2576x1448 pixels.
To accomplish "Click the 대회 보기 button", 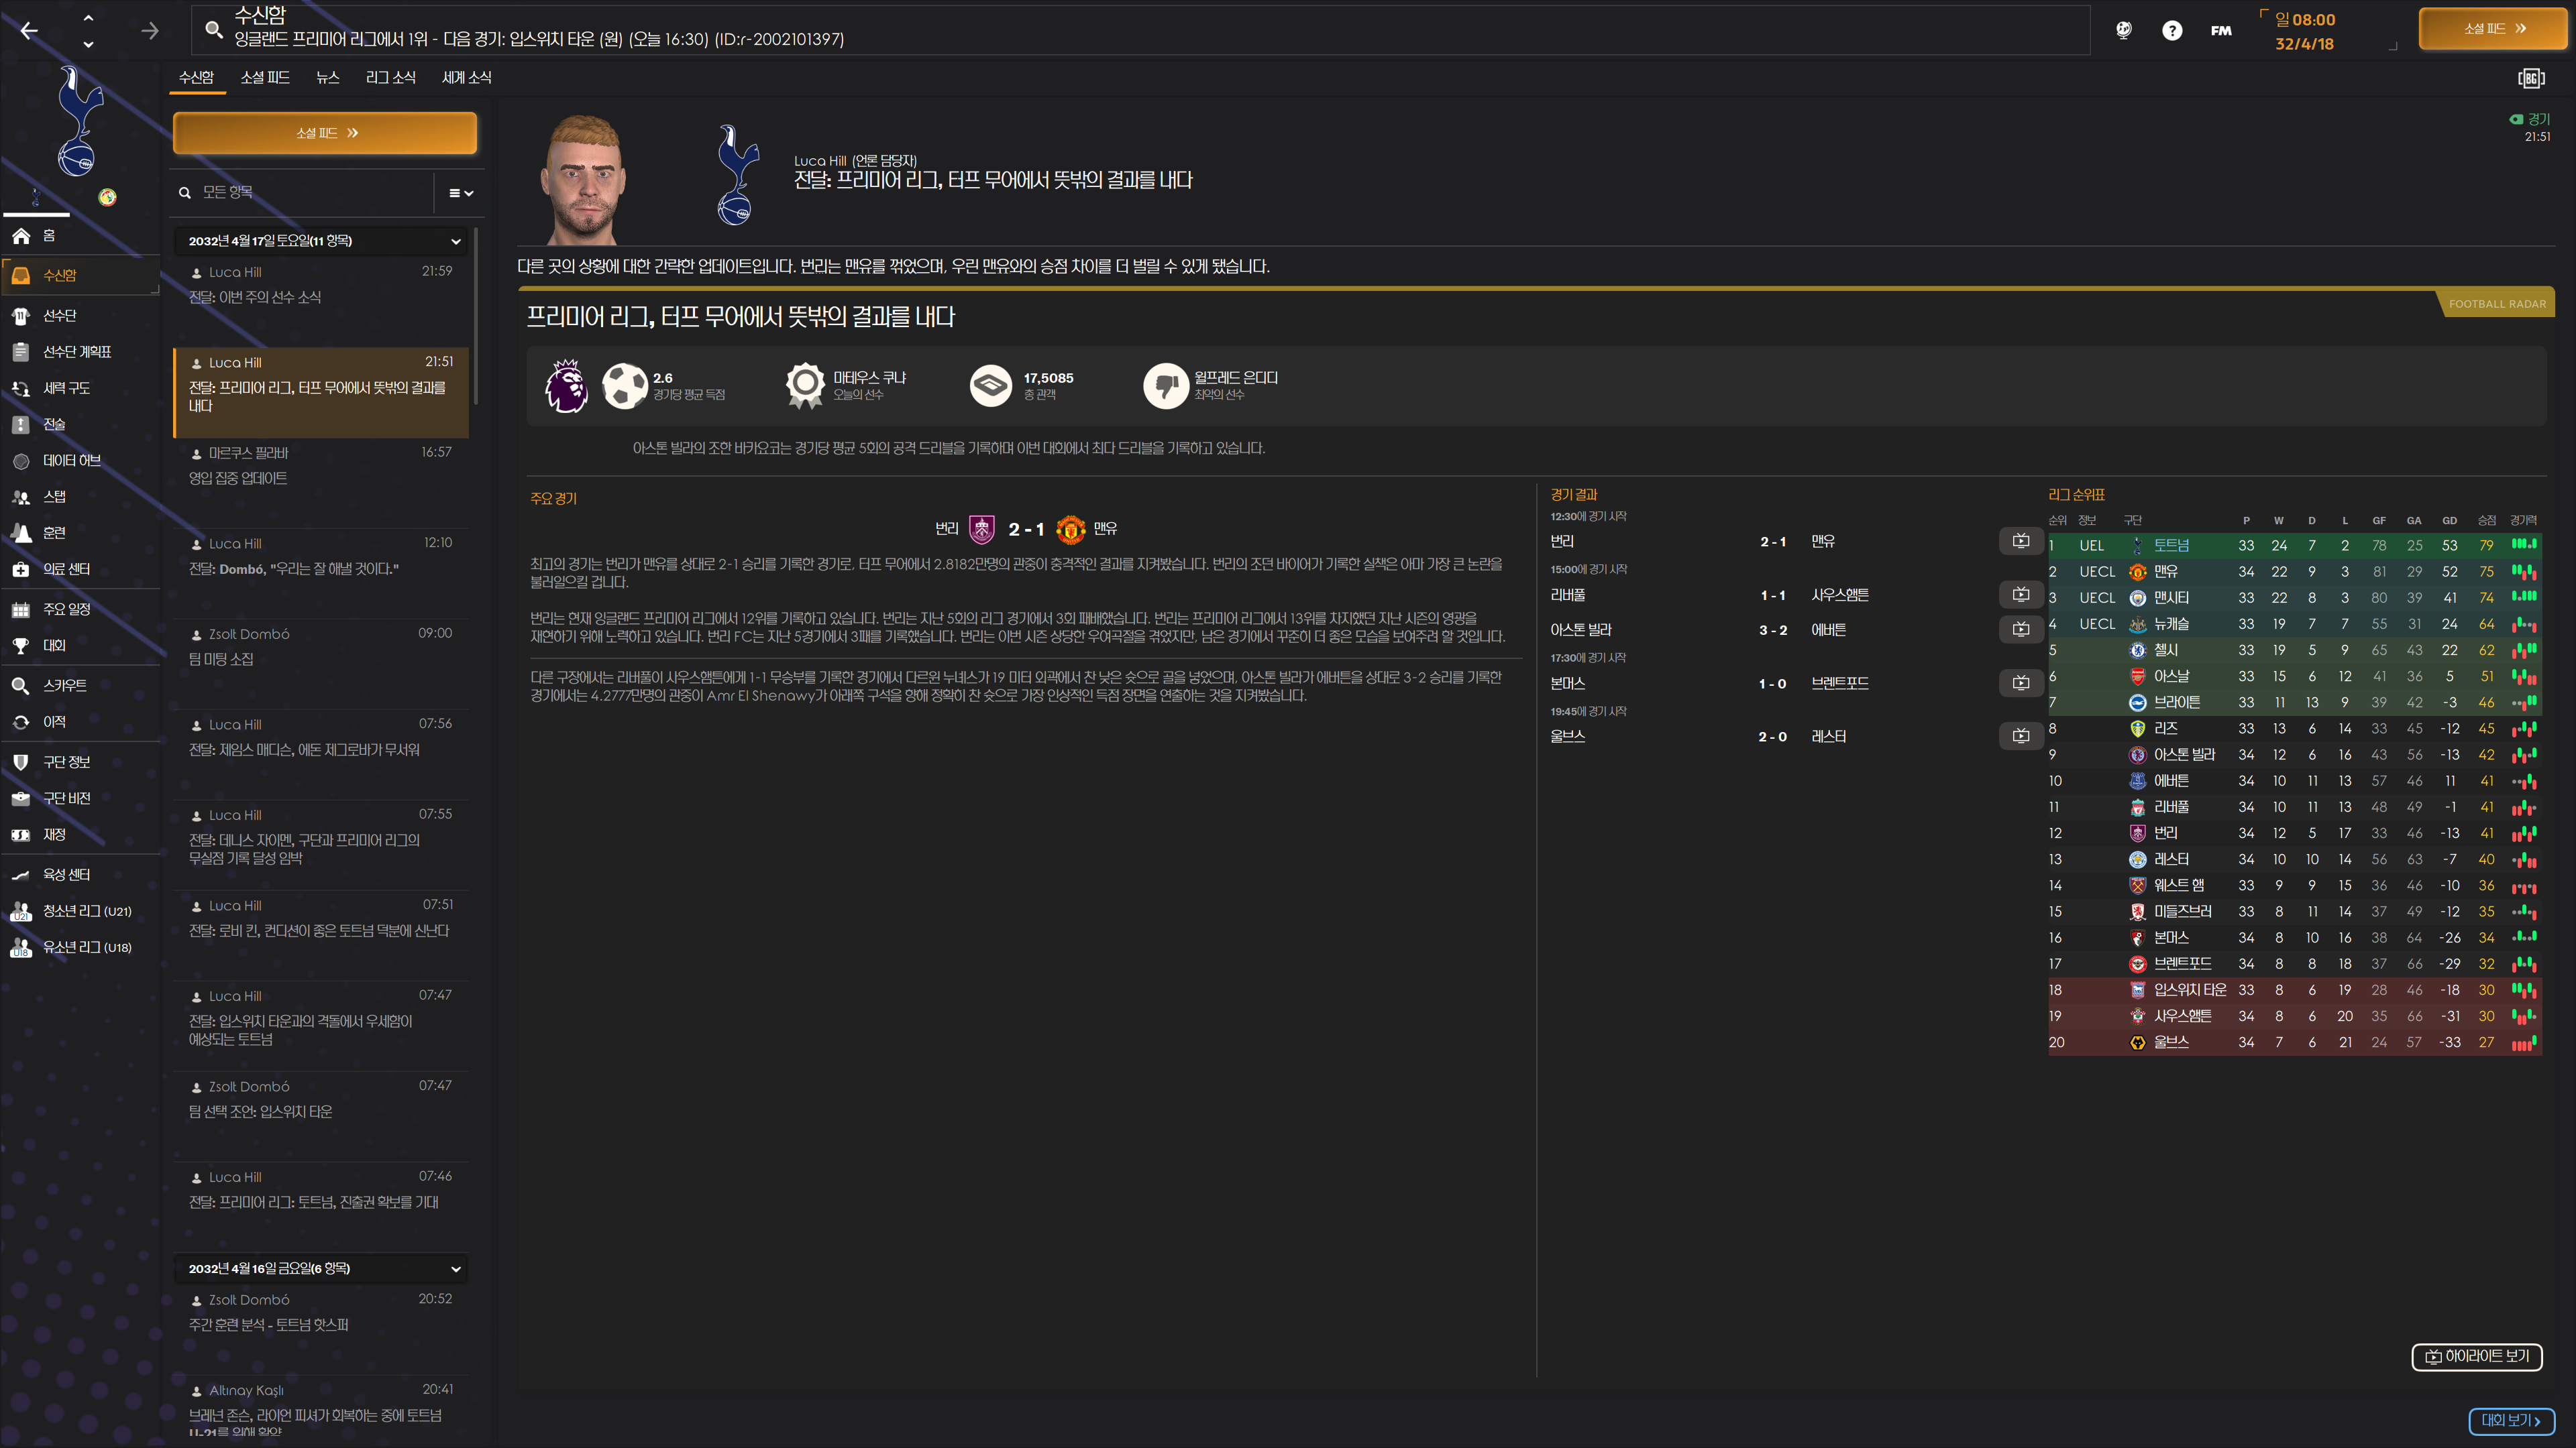I will (2510, 1420).
